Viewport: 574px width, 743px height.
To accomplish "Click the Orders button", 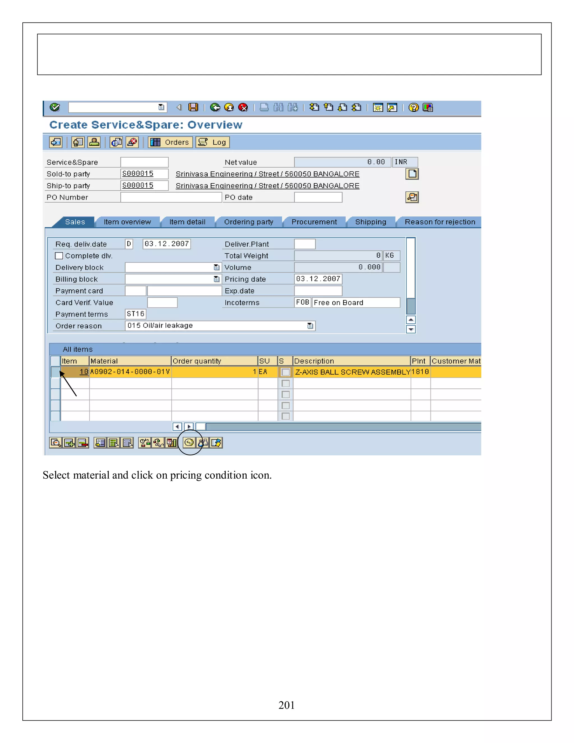I will (x=170, y=142).
